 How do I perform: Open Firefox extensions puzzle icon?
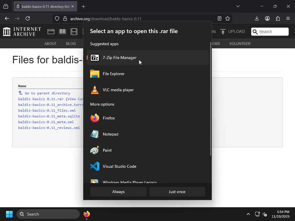coord(278,18)
